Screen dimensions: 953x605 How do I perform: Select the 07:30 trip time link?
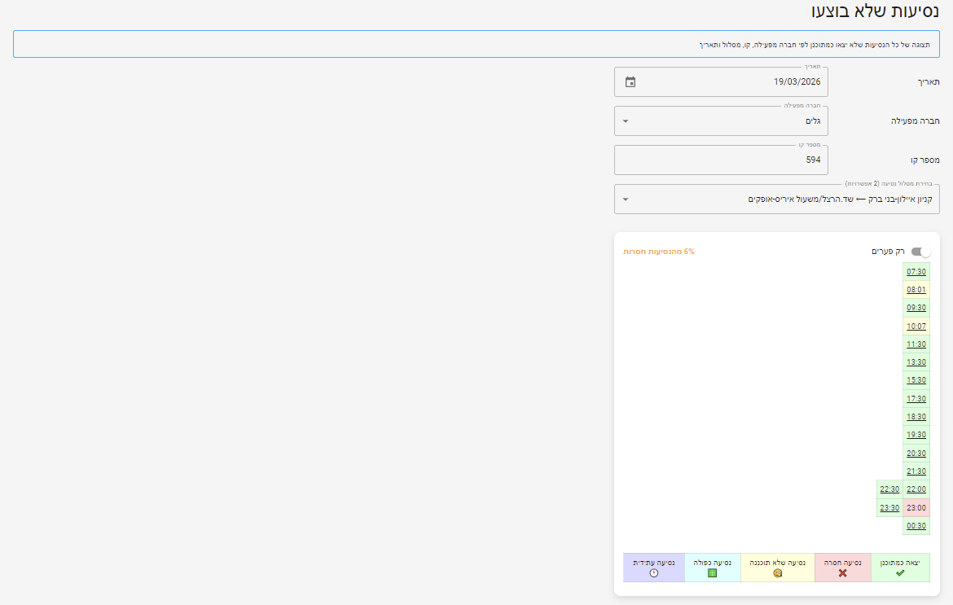point(916,272)
